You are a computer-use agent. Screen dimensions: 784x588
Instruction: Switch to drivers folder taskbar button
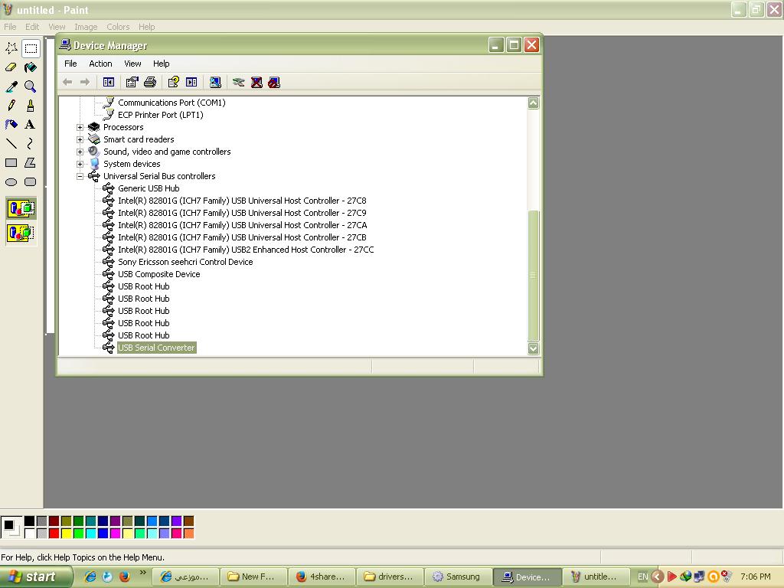pos(390,577)
